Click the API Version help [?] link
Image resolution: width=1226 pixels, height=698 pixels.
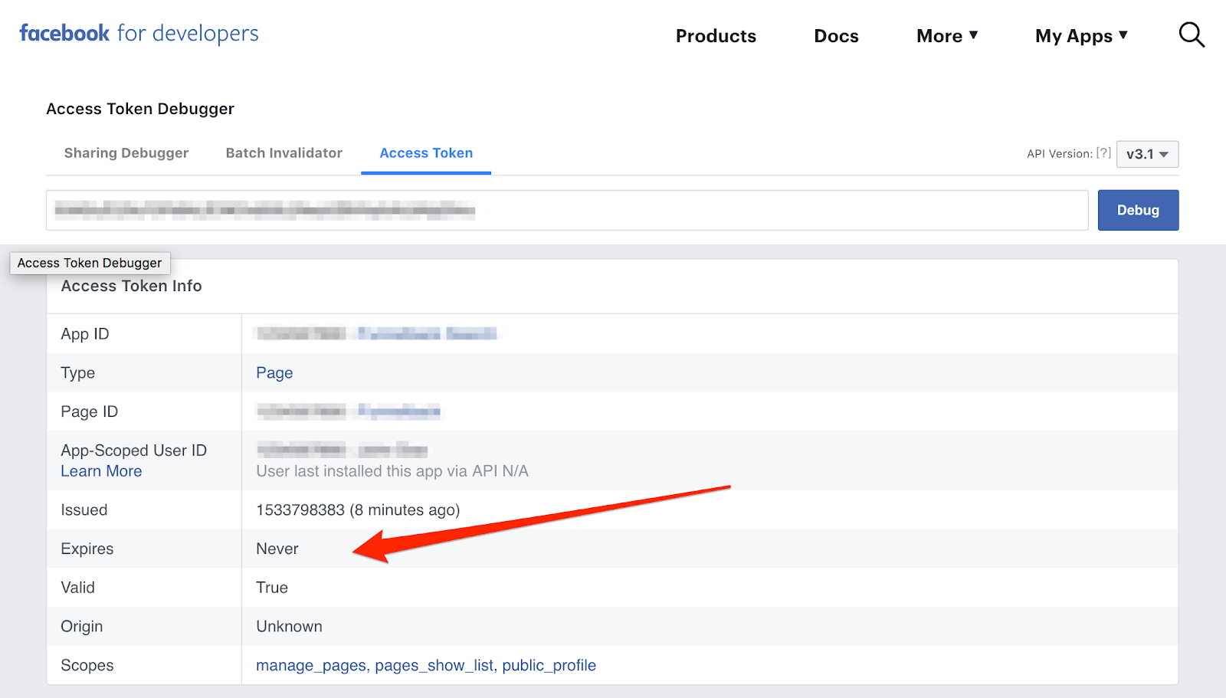(1103, 153)
